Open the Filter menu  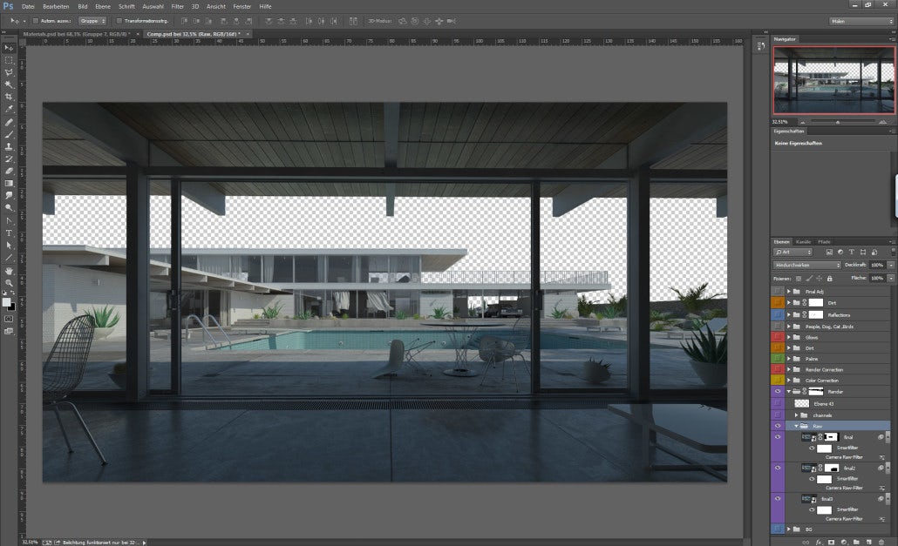click(177, 6)
